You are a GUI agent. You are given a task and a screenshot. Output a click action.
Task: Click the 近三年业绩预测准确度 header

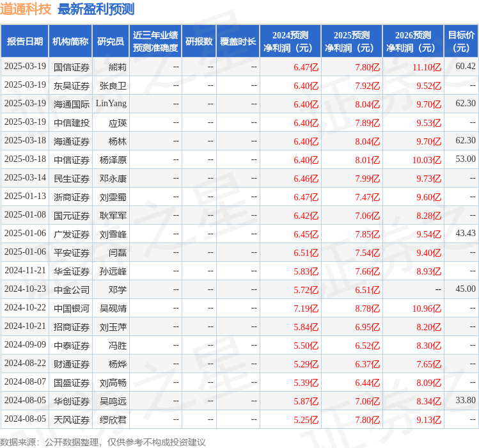coord(155,42)
